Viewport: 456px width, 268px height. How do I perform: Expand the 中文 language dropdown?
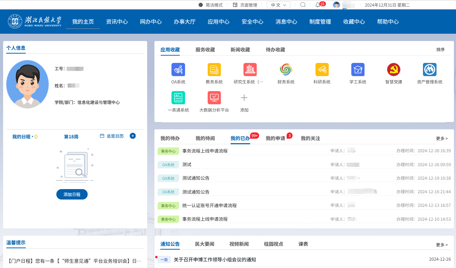click(x=278, y=5)
